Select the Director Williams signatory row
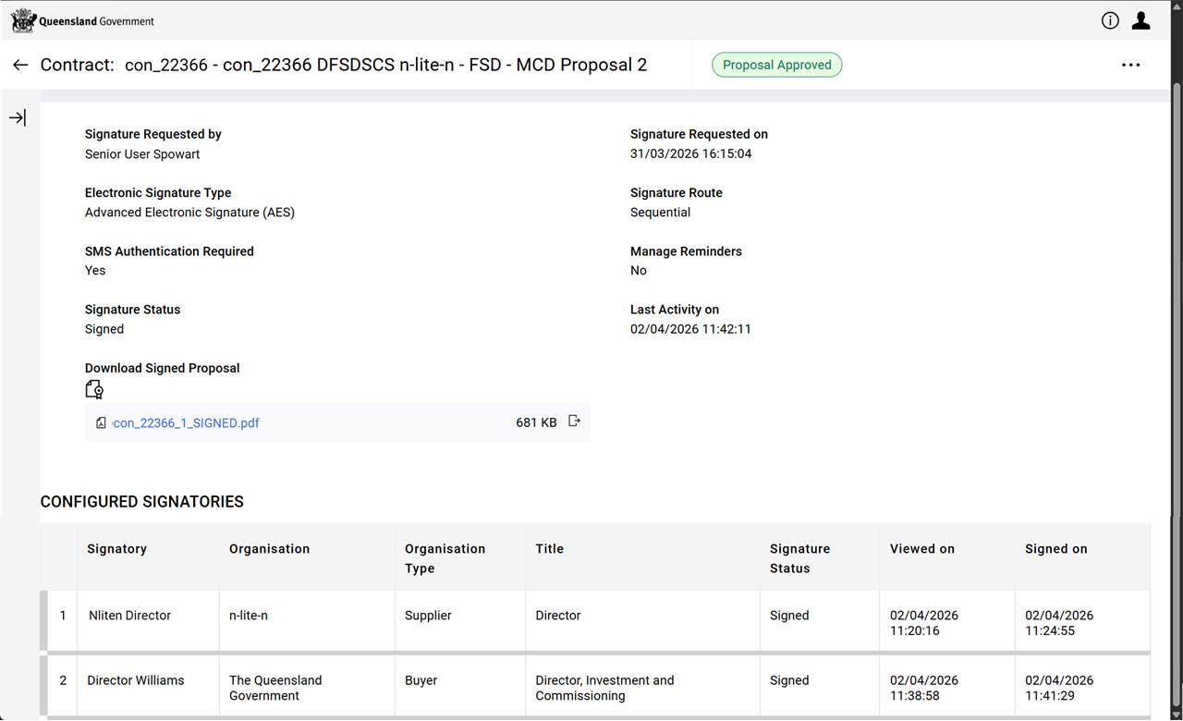The height and width of the screenshot is (721, 1183). pos(135,680)
